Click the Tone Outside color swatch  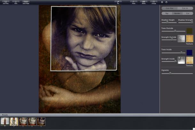click(190, 31)
